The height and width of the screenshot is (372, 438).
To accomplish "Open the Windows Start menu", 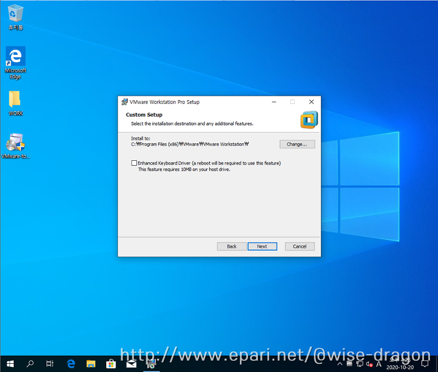I will click(10, 364).
